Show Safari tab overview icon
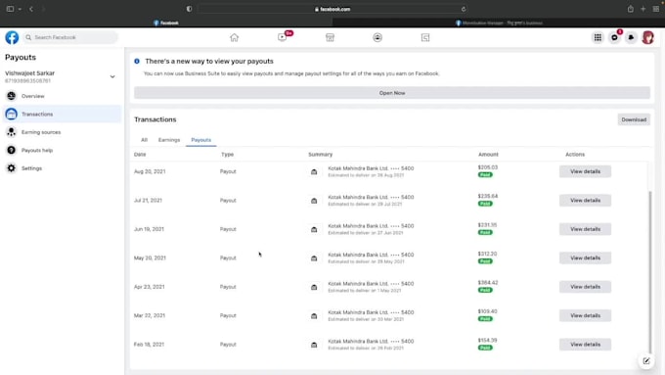Viewport: 665px width, 375px height. coord(655,9)
